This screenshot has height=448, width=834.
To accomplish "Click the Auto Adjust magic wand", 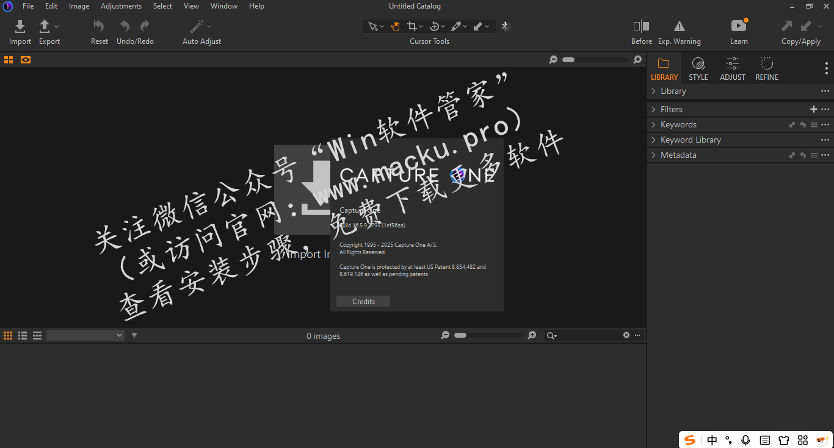I will coord(197,26).
